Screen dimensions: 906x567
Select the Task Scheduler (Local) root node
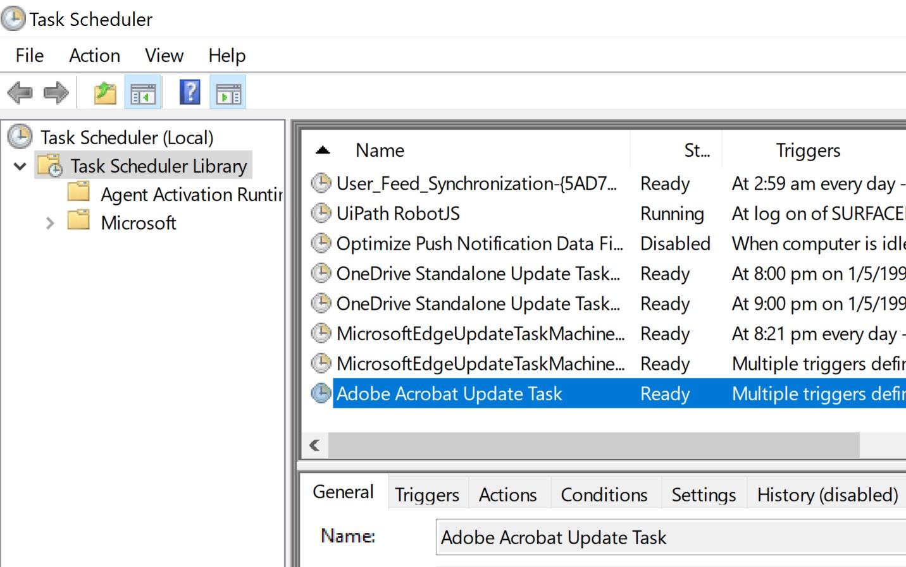tap(127, 137)
